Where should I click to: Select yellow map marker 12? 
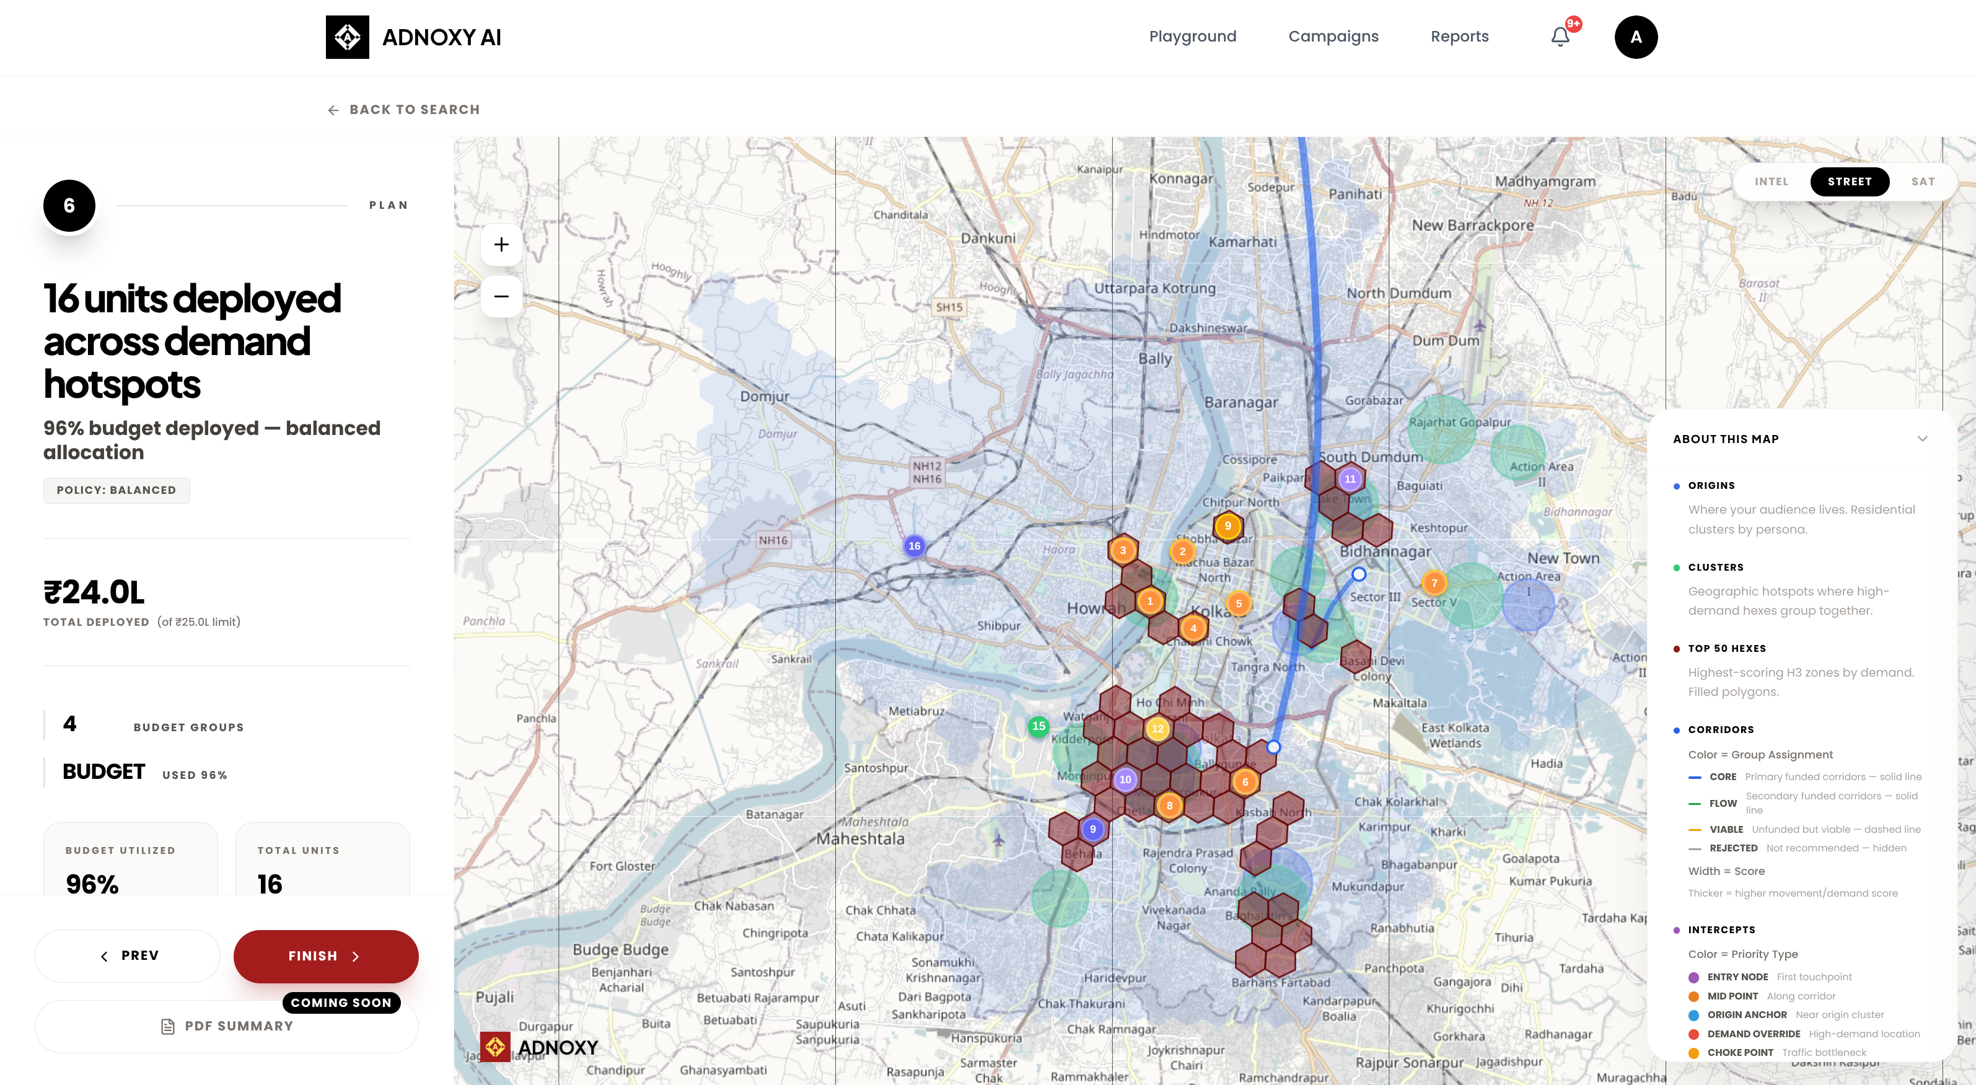click(1157, 728)
